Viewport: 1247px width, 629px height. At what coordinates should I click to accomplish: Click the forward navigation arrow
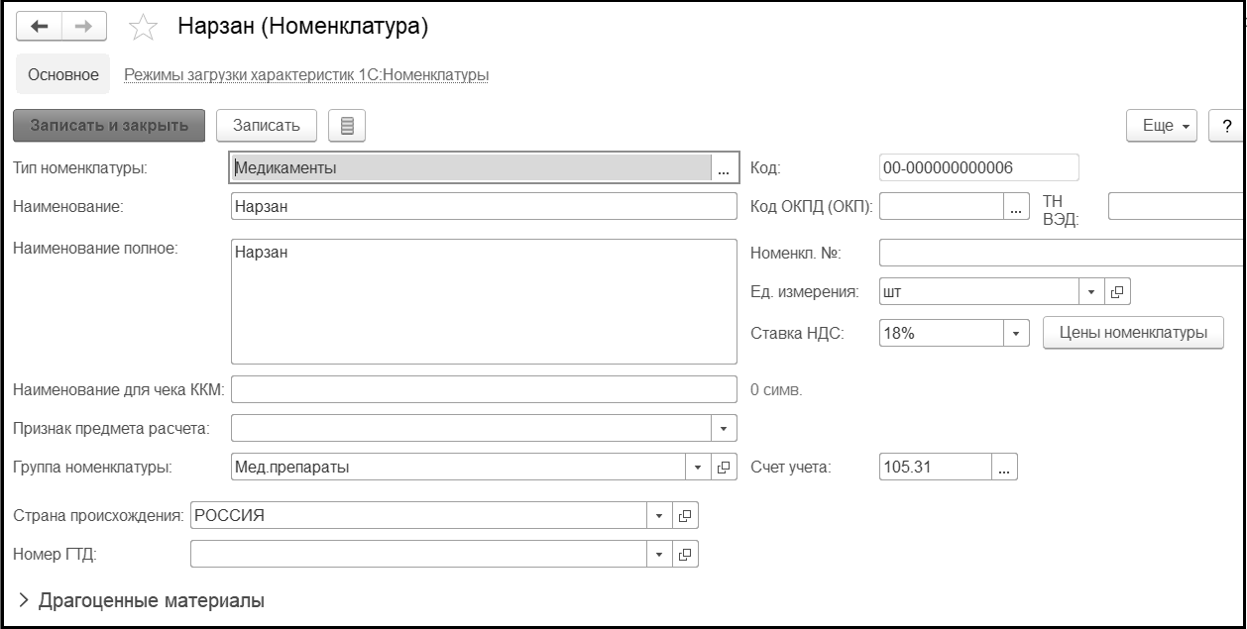[84, 28]
